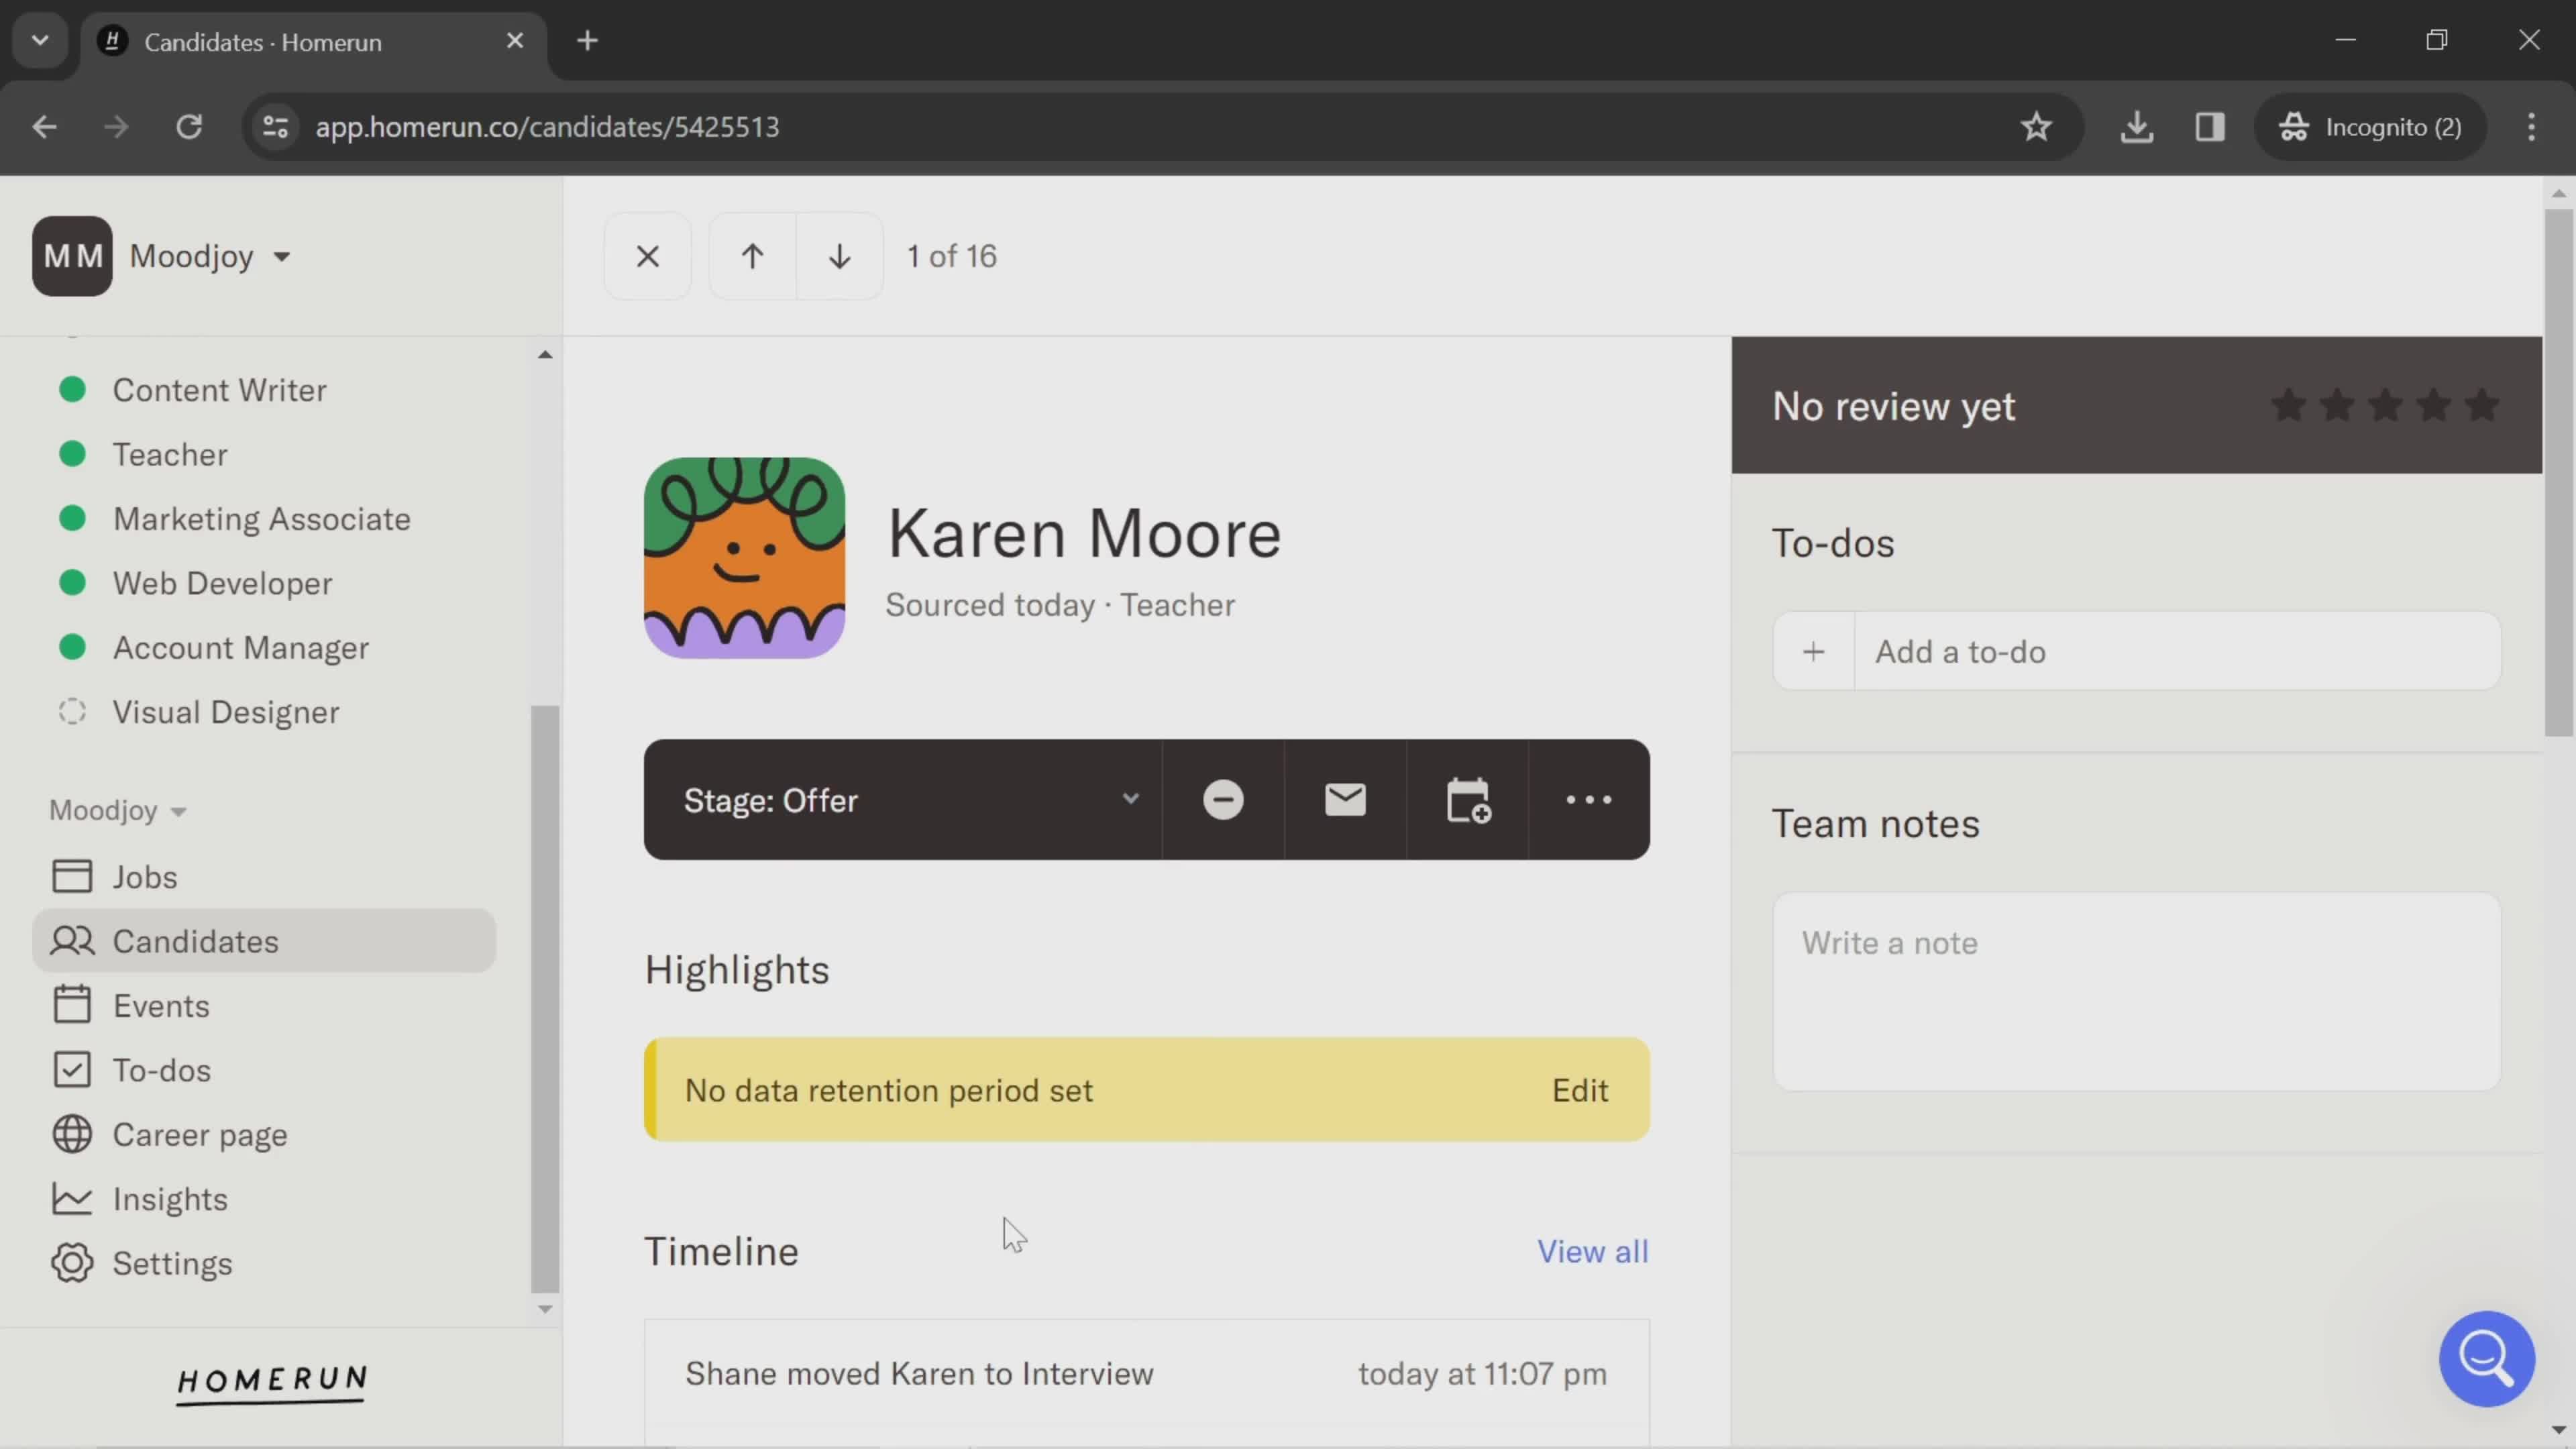Toggle browser side panel
This screenshot has height=1449, width=2576.
[x=2209, y=127]
